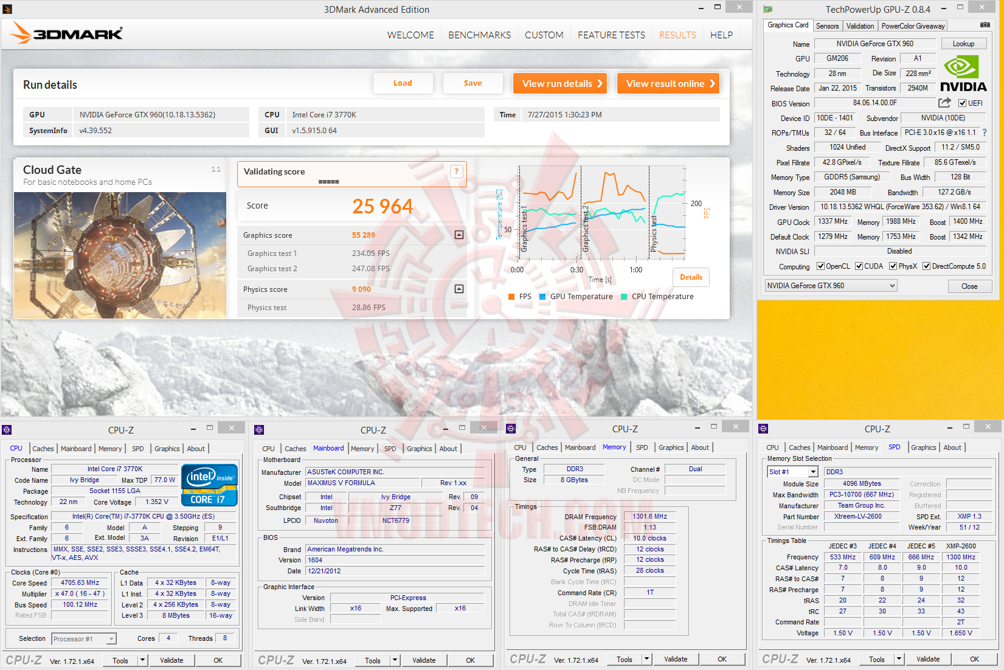
Task: Click the Save button in Run details
Action: coord(473,83)
